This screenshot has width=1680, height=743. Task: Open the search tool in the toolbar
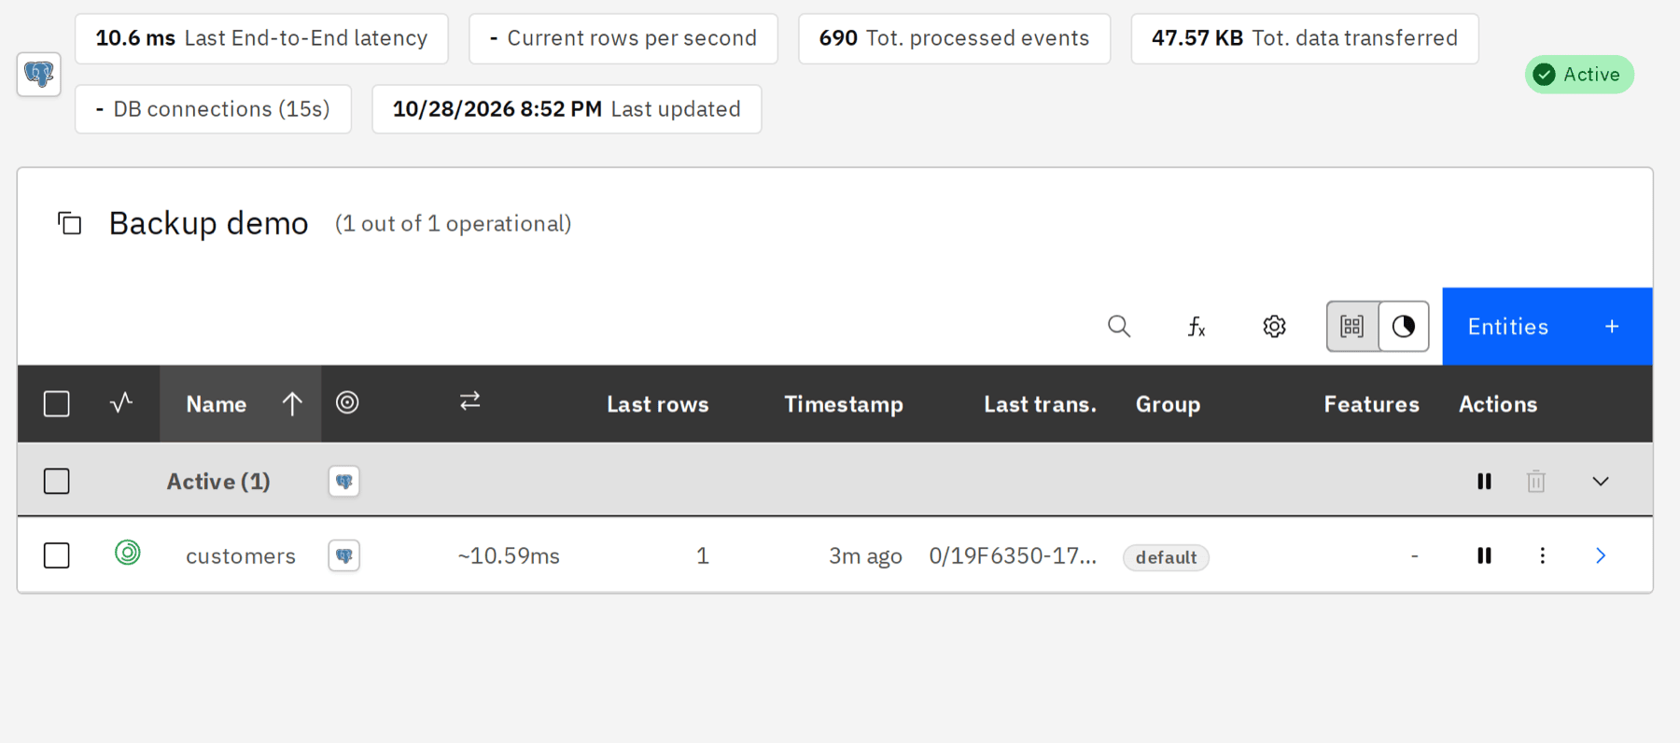tap(1119, 327)
